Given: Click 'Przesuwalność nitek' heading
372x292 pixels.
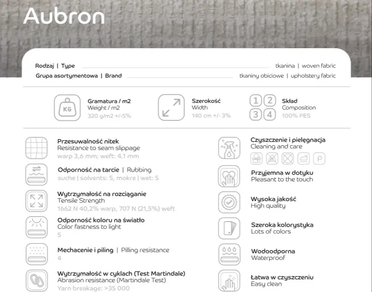Looking at the screenshot, I should click(88, 141).
